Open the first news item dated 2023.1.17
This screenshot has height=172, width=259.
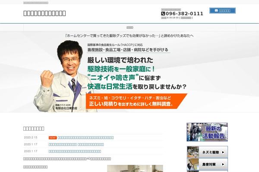point(76,144)
